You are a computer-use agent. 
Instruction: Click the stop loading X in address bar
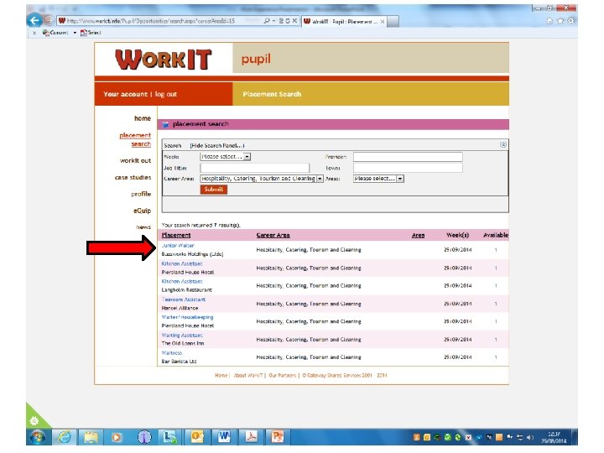(294, 21)
